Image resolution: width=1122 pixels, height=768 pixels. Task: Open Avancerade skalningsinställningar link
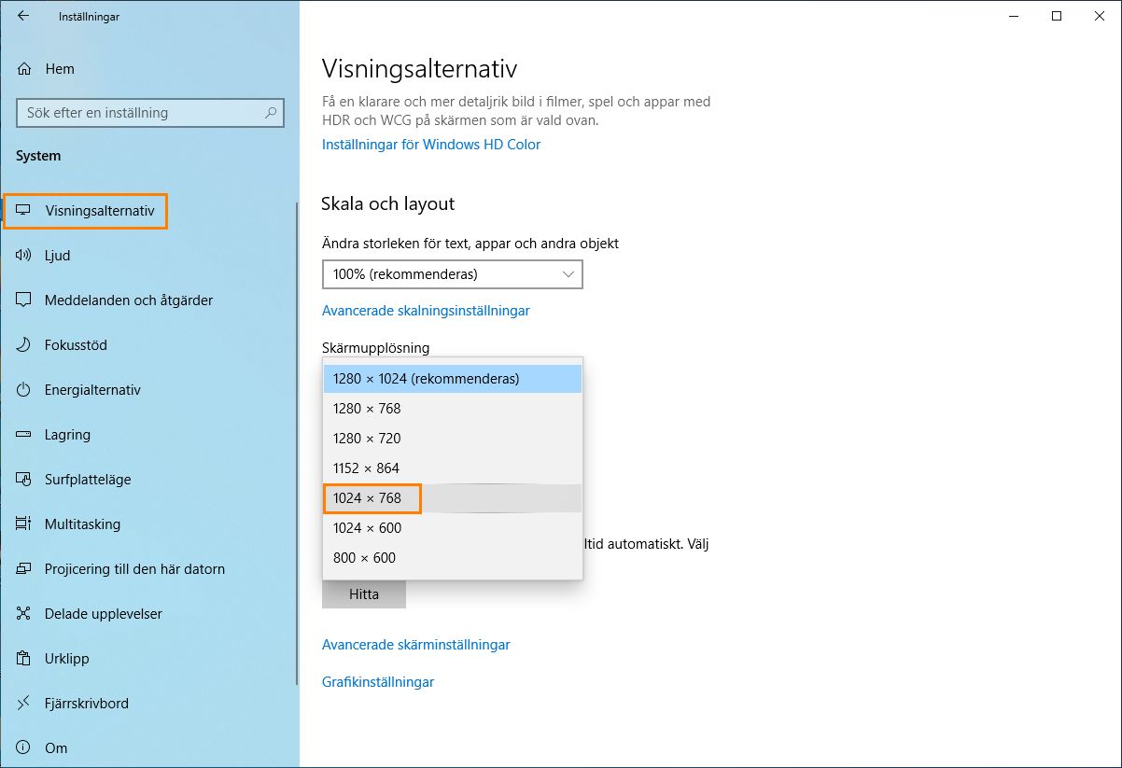point(426,311)
